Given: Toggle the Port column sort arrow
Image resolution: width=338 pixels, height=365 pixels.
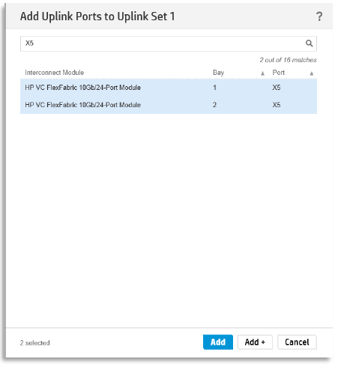Looking at the screenshot, I should 311,73.
